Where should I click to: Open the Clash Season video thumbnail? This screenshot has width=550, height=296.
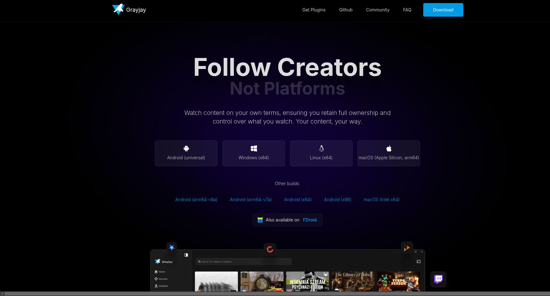coord(399,281)
